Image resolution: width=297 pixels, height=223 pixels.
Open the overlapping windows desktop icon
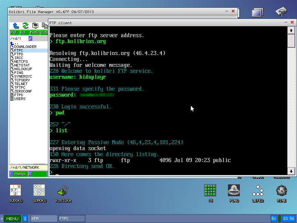pos(258,13)
